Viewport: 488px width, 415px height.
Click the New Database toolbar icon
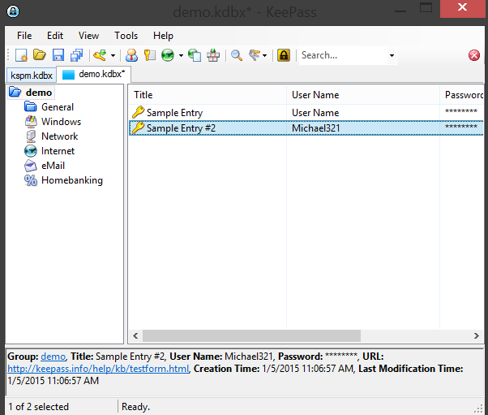tap(21, 55)
